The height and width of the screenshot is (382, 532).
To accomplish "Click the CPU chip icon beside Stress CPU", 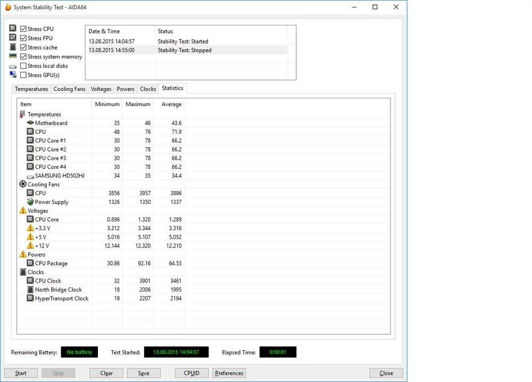I will coord(13,28).
